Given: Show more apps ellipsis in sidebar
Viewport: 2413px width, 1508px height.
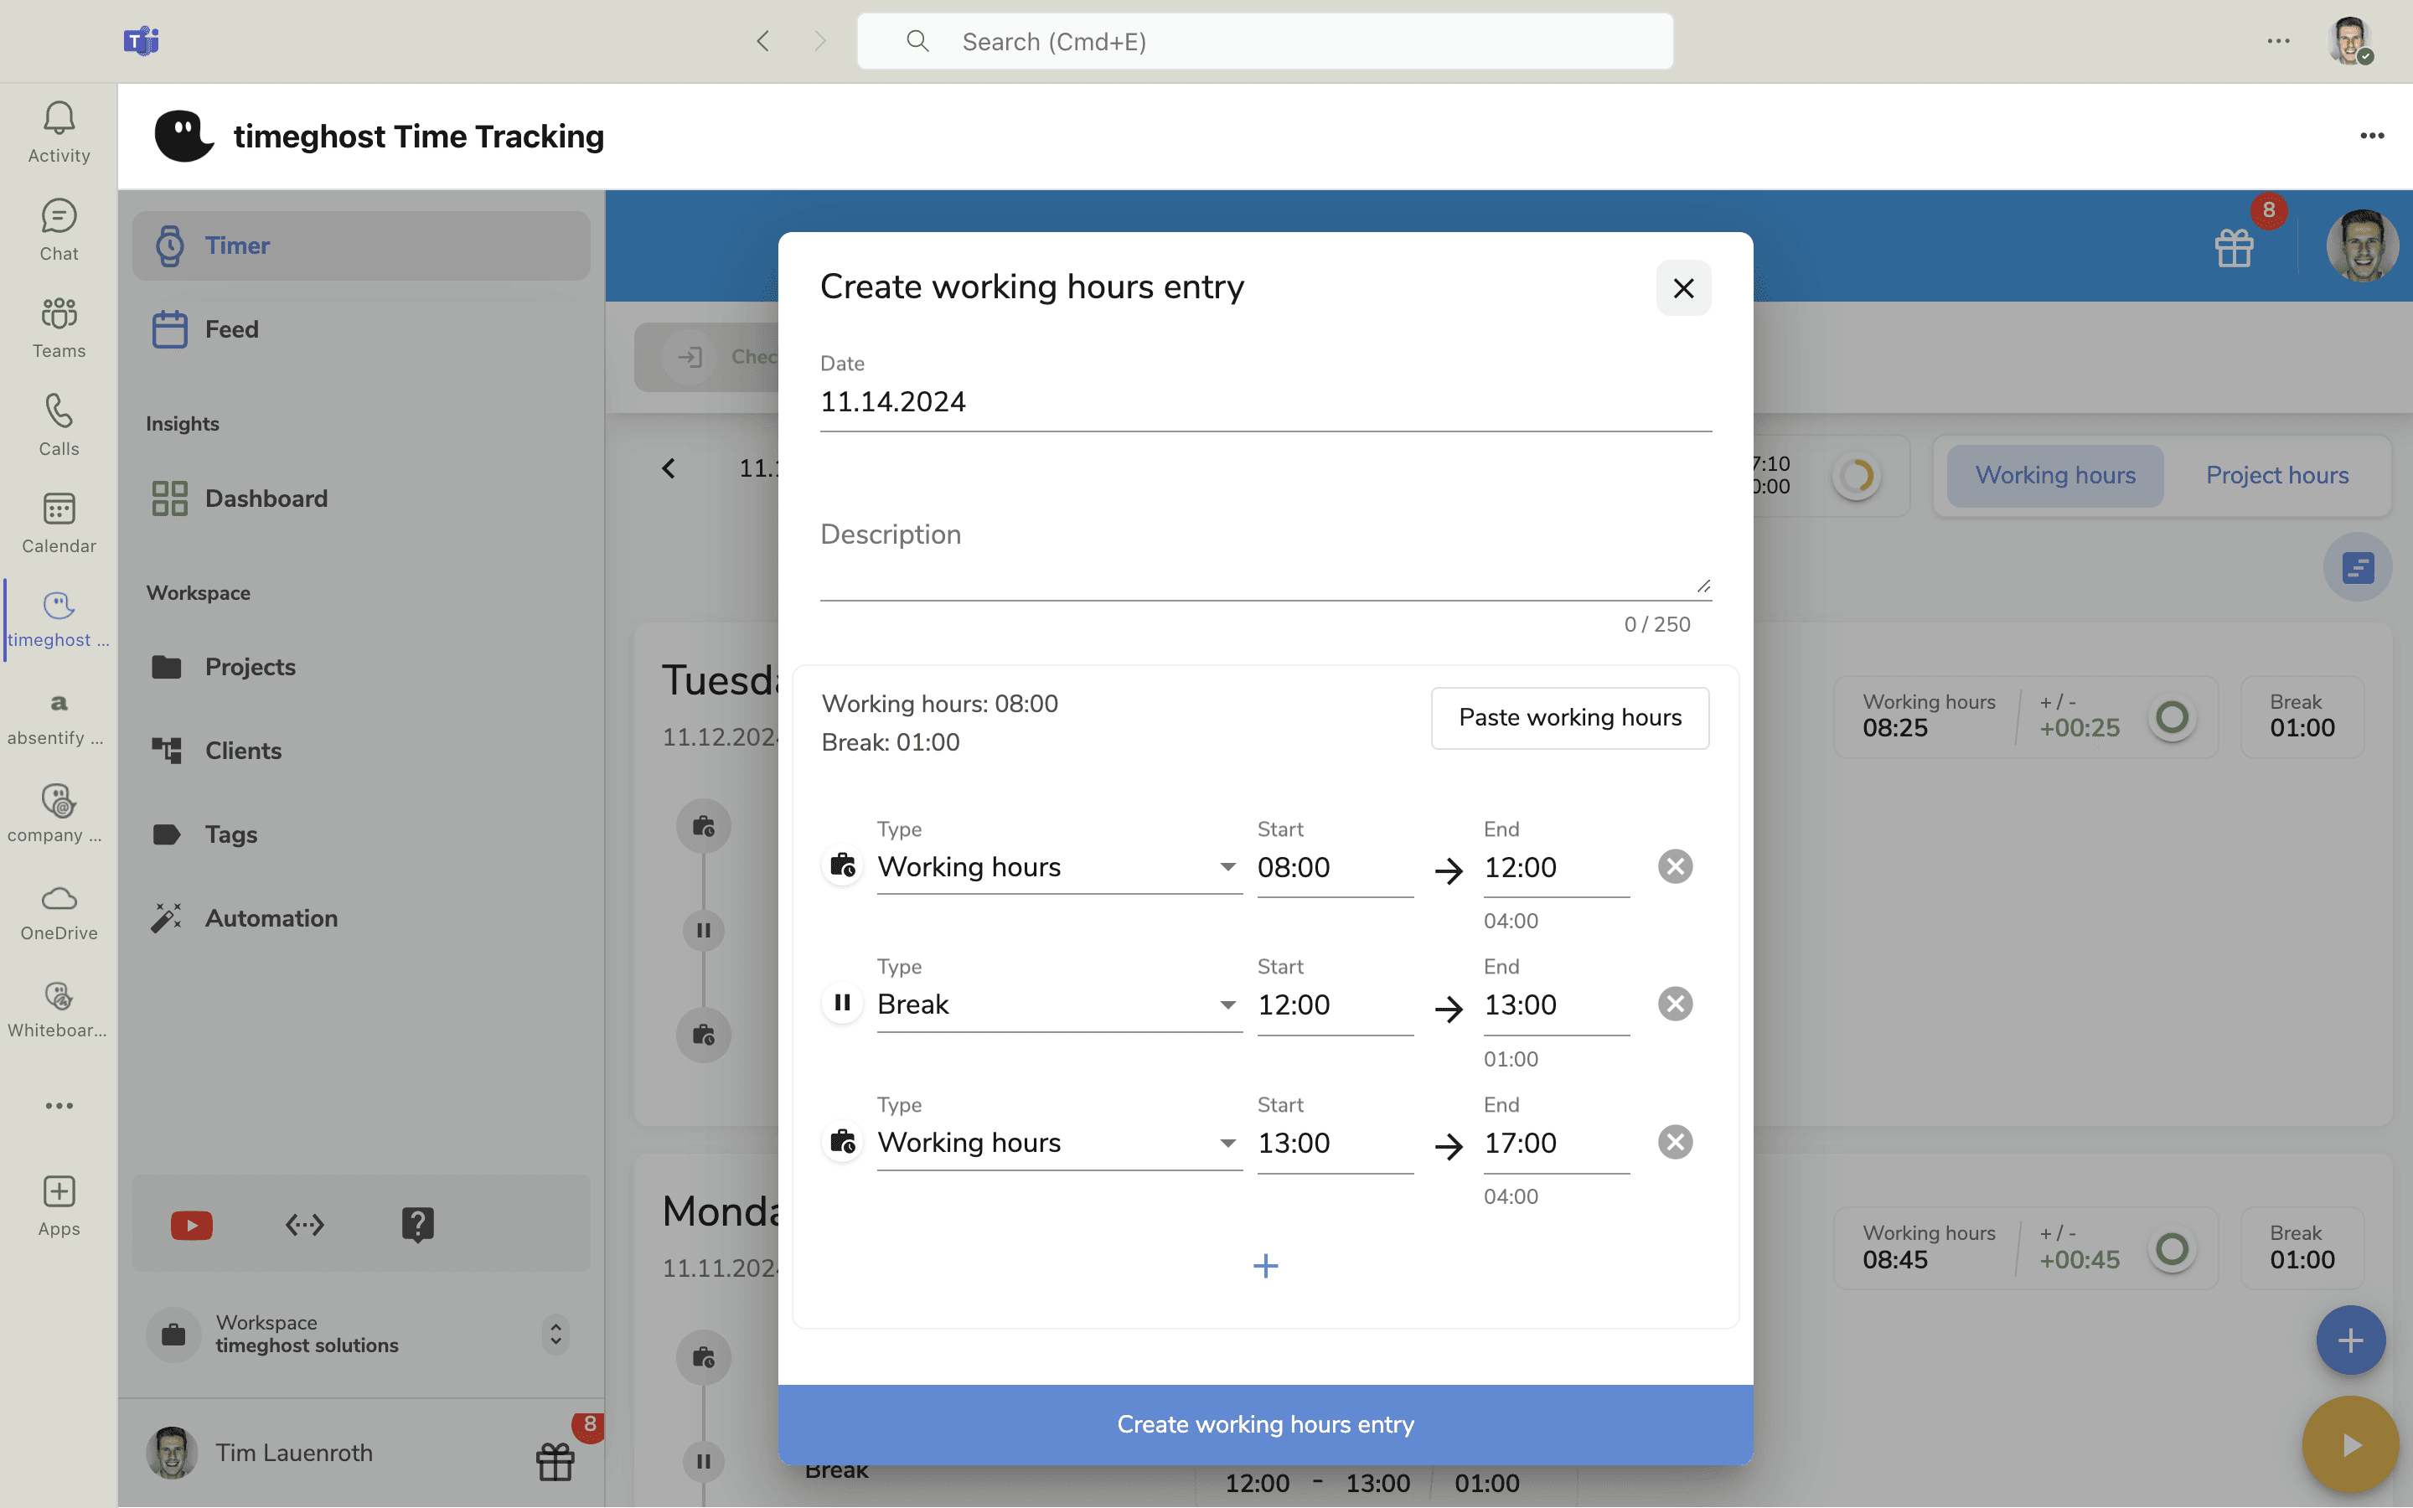Looking at the screenshot, I should pyautogui.click(x=59, y=1105).
